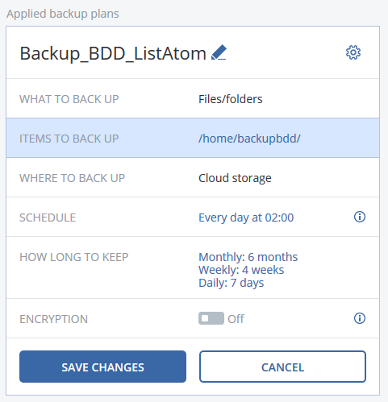Click the pencil icon to rename plan

(x=219, y=52)
